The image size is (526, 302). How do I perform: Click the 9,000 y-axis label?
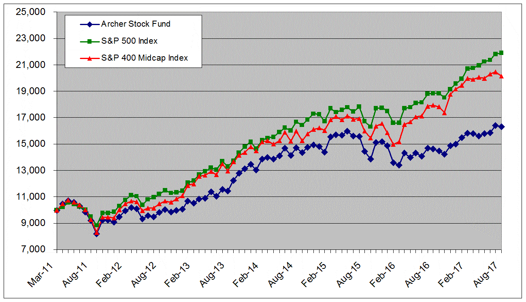click(x=33, y=223)
